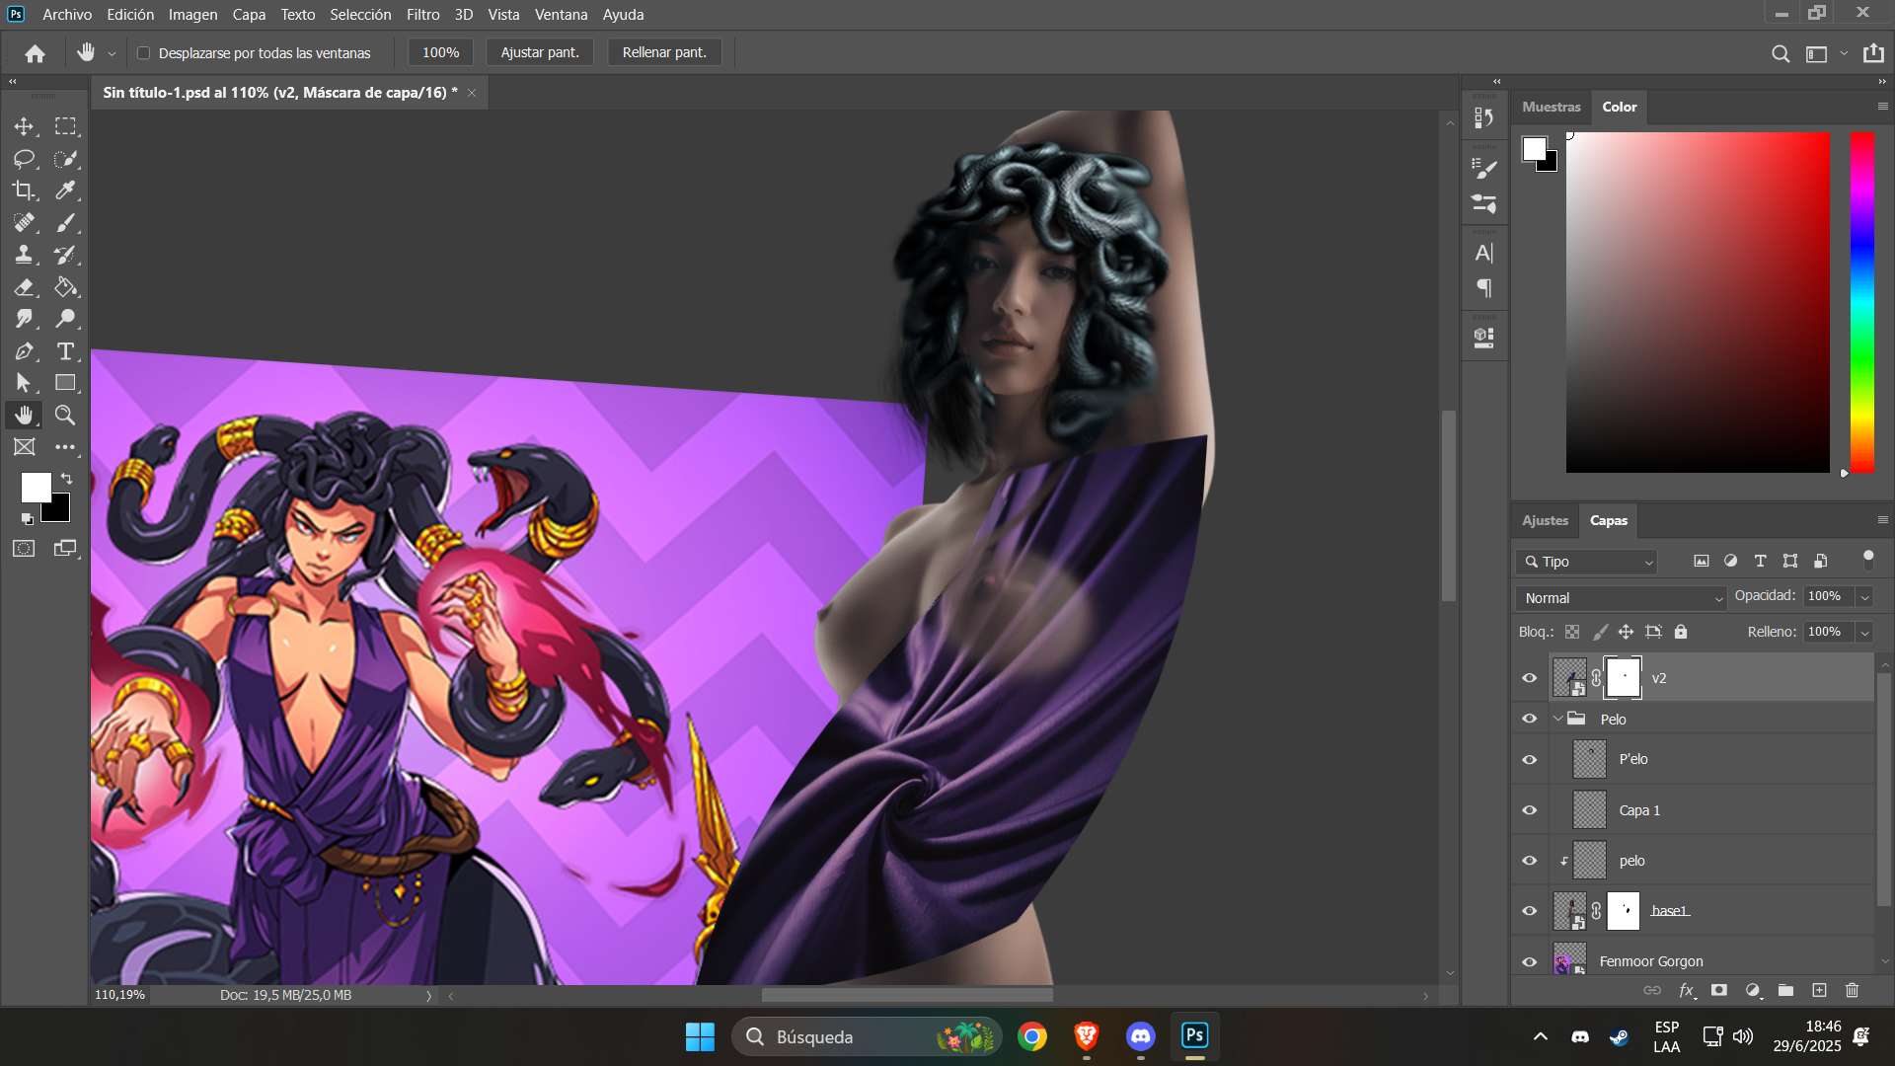Select the Dodge tool
Viewport: 1895px width, 1066px height.
pyautogui.click(x=65, y=319)
